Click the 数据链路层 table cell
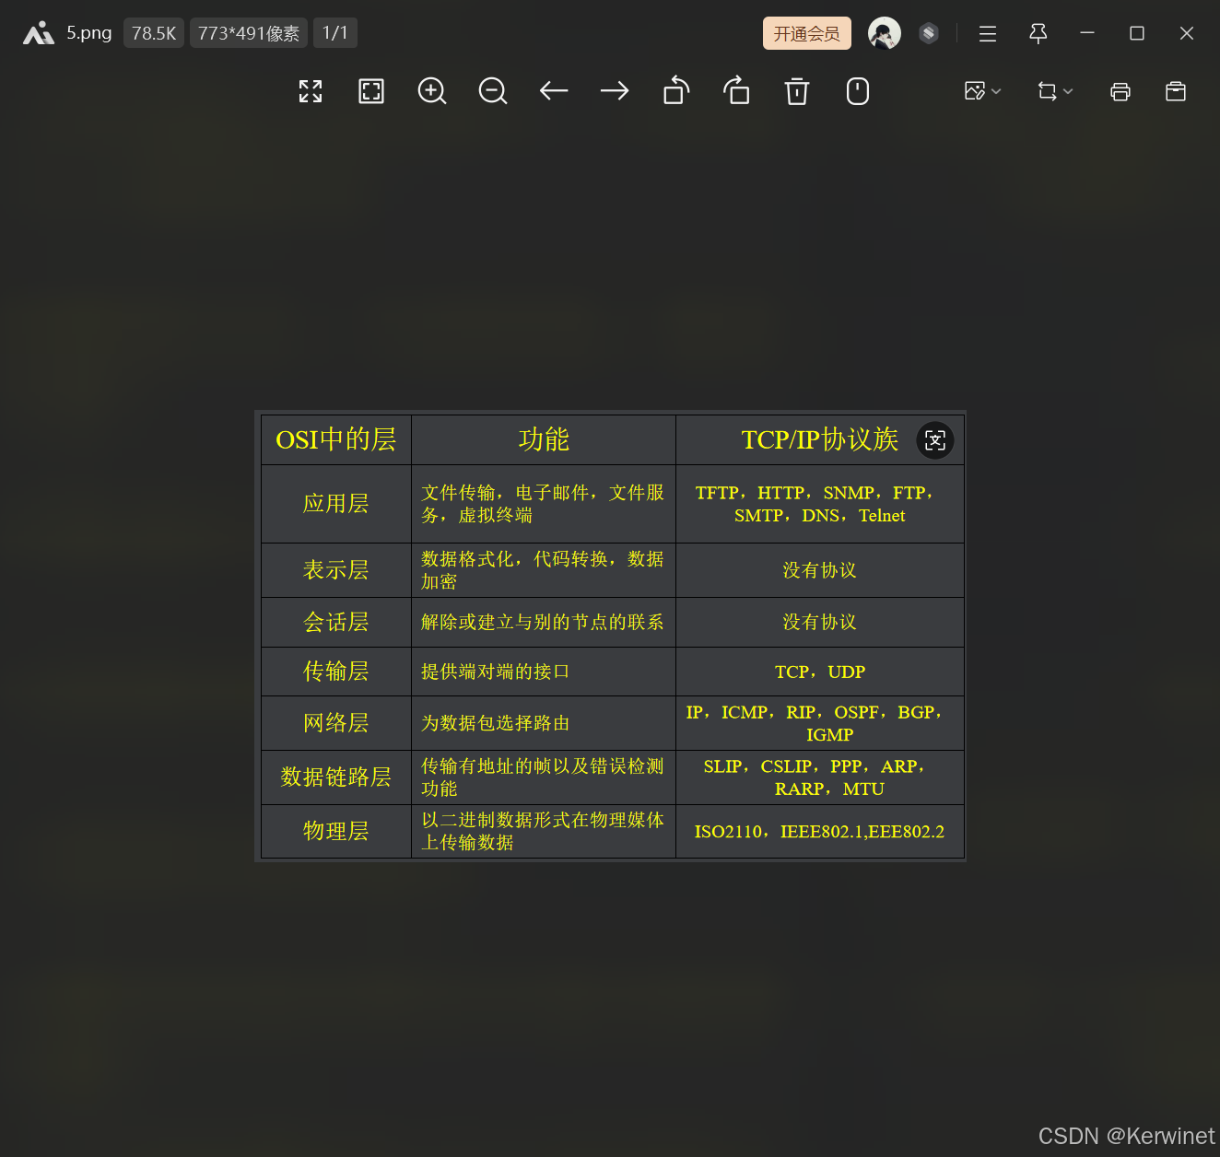Image resolution: width=1220 pixels, height=1157 pixels. pyautogui.click(x=336, y=777)
